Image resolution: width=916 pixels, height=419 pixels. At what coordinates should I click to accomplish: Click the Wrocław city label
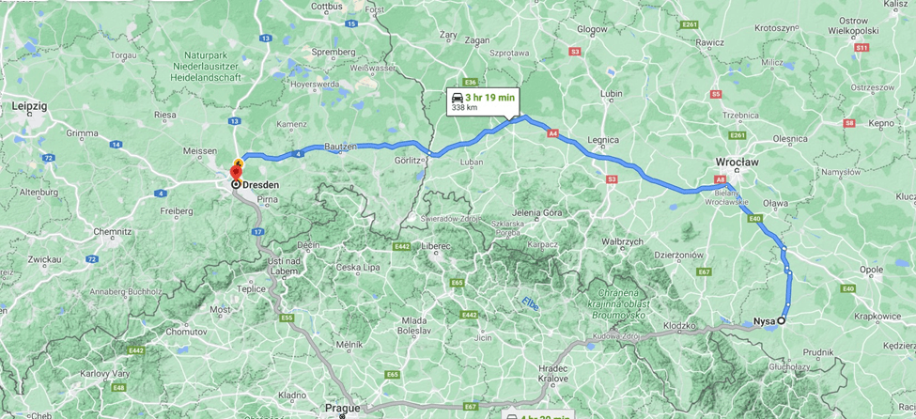pos(737,162)
